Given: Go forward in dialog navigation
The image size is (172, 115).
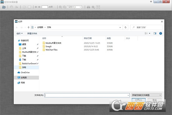Looking at the screenshot, I should 22,27.
